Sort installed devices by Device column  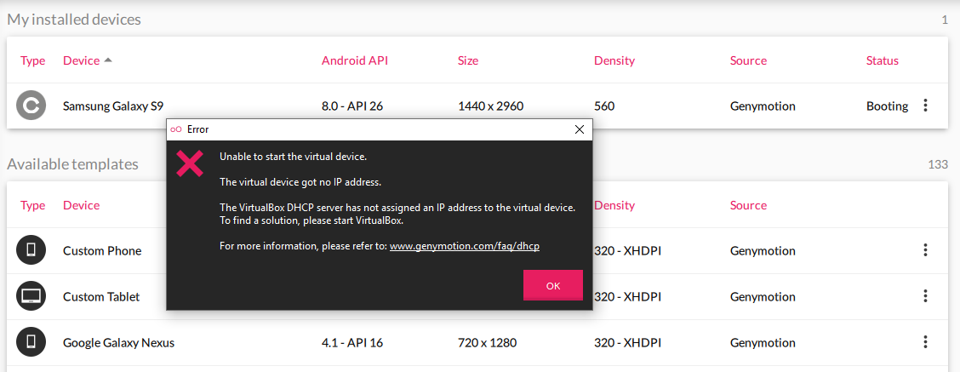[x=81, y=60]
